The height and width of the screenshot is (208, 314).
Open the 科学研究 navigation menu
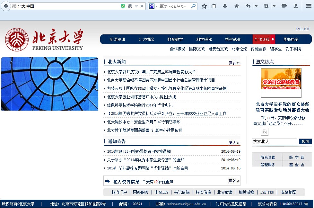[x=204, y=39]
